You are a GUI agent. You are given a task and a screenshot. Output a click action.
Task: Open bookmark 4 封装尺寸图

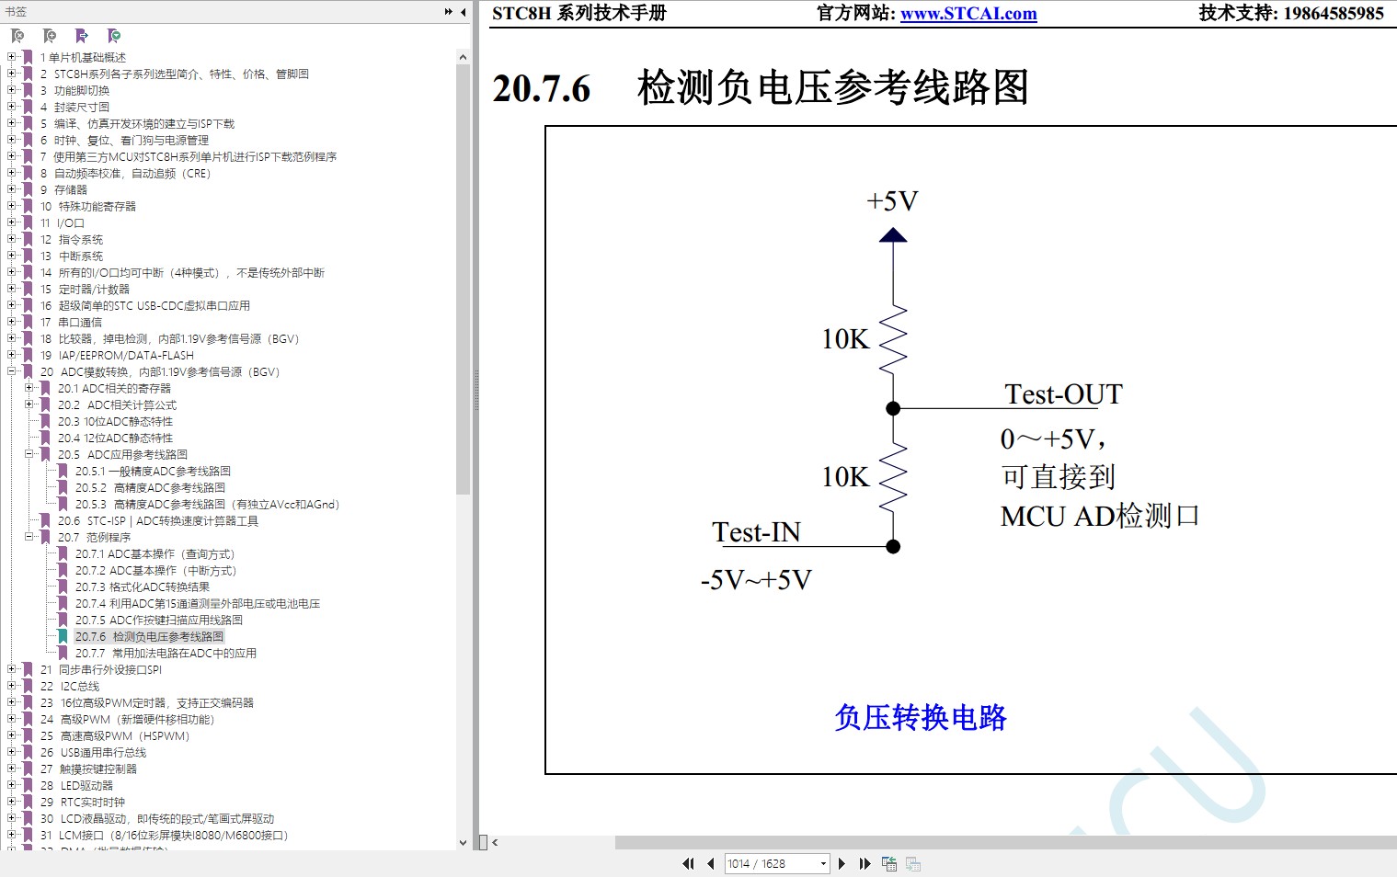tap(74, 107)
